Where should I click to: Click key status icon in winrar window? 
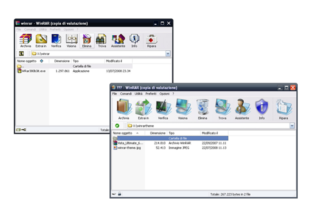coord(24,130)
